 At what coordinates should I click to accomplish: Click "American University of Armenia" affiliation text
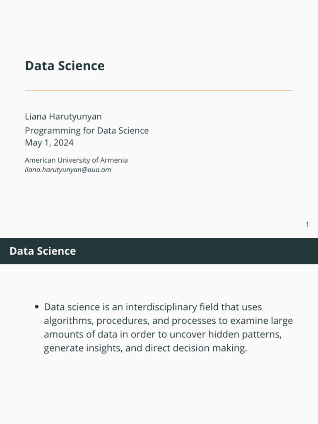tap(76, 160)
